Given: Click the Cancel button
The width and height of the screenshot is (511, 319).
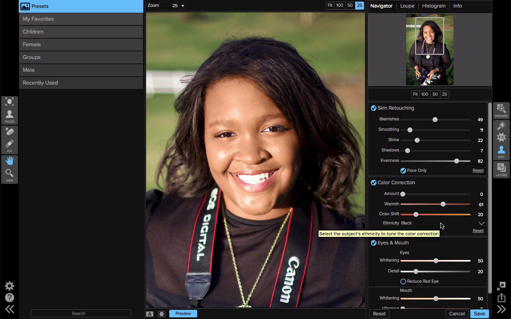Looking at the screenshot, I should 457,314.
